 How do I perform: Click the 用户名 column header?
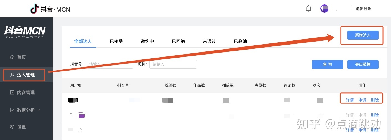(76, 85)
